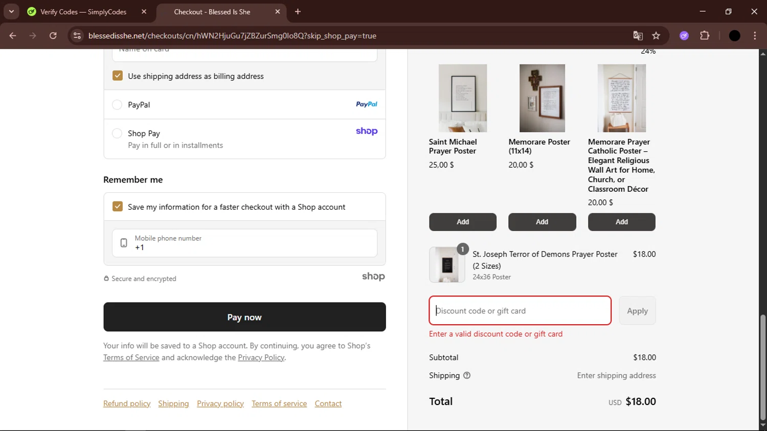The image size is (767, 431).
Task: View site information icon in address bar
Action: point(77,36)
